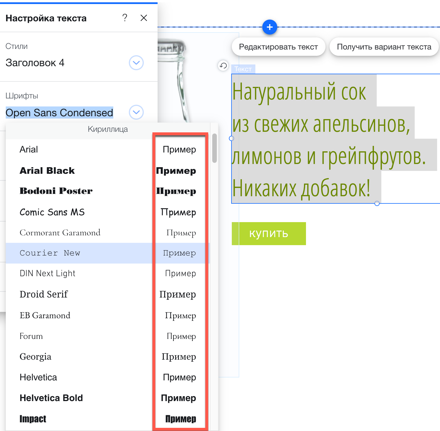Image resolution: width=440 pixels, height=431 pixels.
Task: Choose the Impact font
Action: pyautogui.click(x=33, y=419)
